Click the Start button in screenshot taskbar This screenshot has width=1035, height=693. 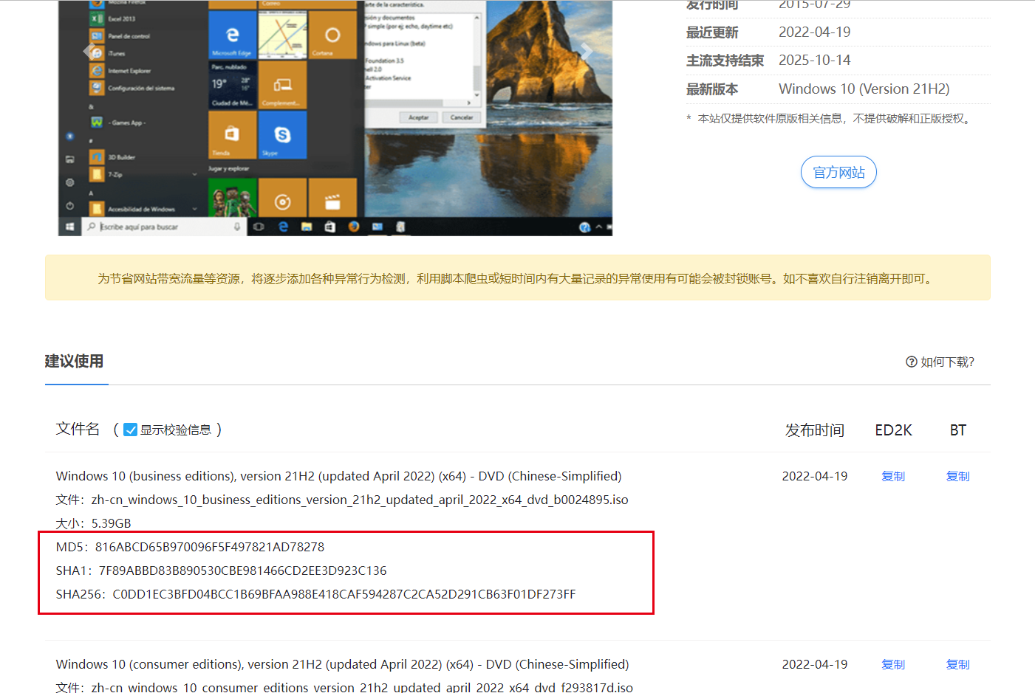click(69, 227)
